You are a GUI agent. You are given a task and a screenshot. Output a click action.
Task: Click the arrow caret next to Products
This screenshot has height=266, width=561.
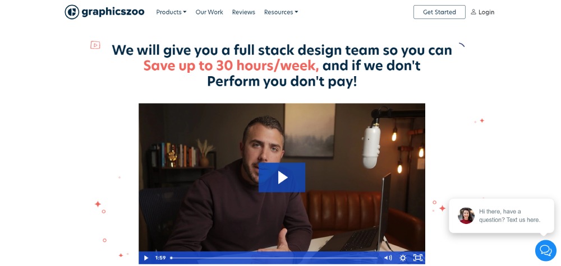coord(185,12)
